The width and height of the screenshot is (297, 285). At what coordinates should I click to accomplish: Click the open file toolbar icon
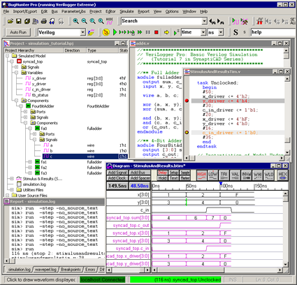click(10, 21)
